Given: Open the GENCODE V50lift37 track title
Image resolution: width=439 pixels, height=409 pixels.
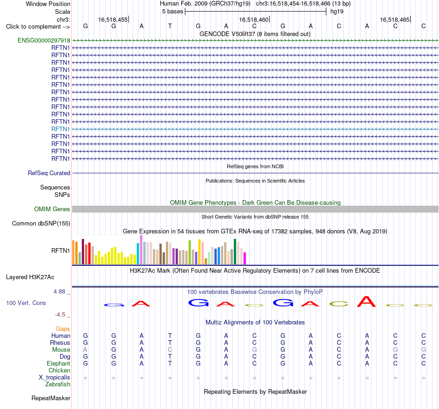Looking at the screenshot, I should (x=255, y=34).
